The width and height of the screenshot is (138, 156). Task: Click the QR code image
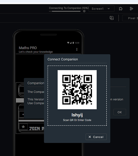coord(77,90)
